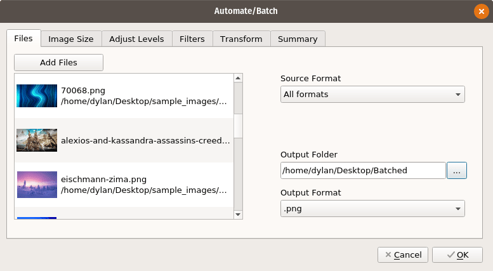Click the 70068.png blue swirl thumbnail
The image size is (493, 271).
pos(37,96)
